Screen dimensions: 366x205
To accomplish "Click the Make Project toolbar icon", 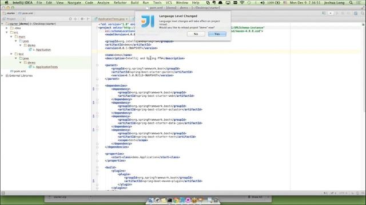I will pyautogui.click(x=324, y=13).
